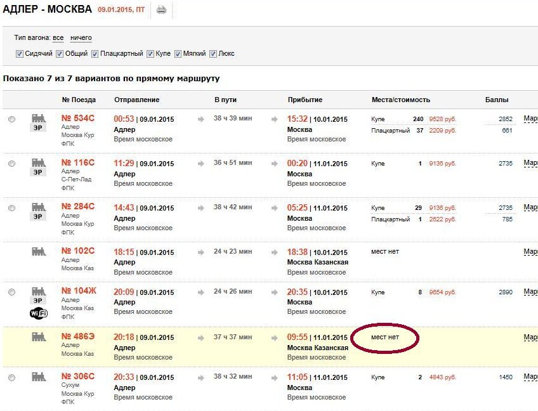
Task: Click the Wi-Fi icon for train 104Ж
Action: pyautogui.click(x=39, y=314)
